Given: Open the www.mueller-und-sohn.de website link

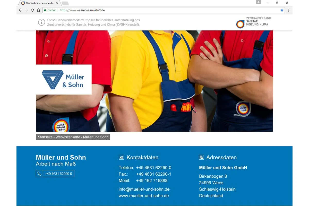Looking at the screenshot, I should 143,195.
